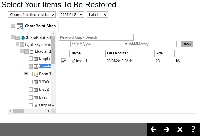The width and height of the screenshot is (200, 136).
Task: Click the tree scrollbar up arrow
Action: click(x=53, y=34)
